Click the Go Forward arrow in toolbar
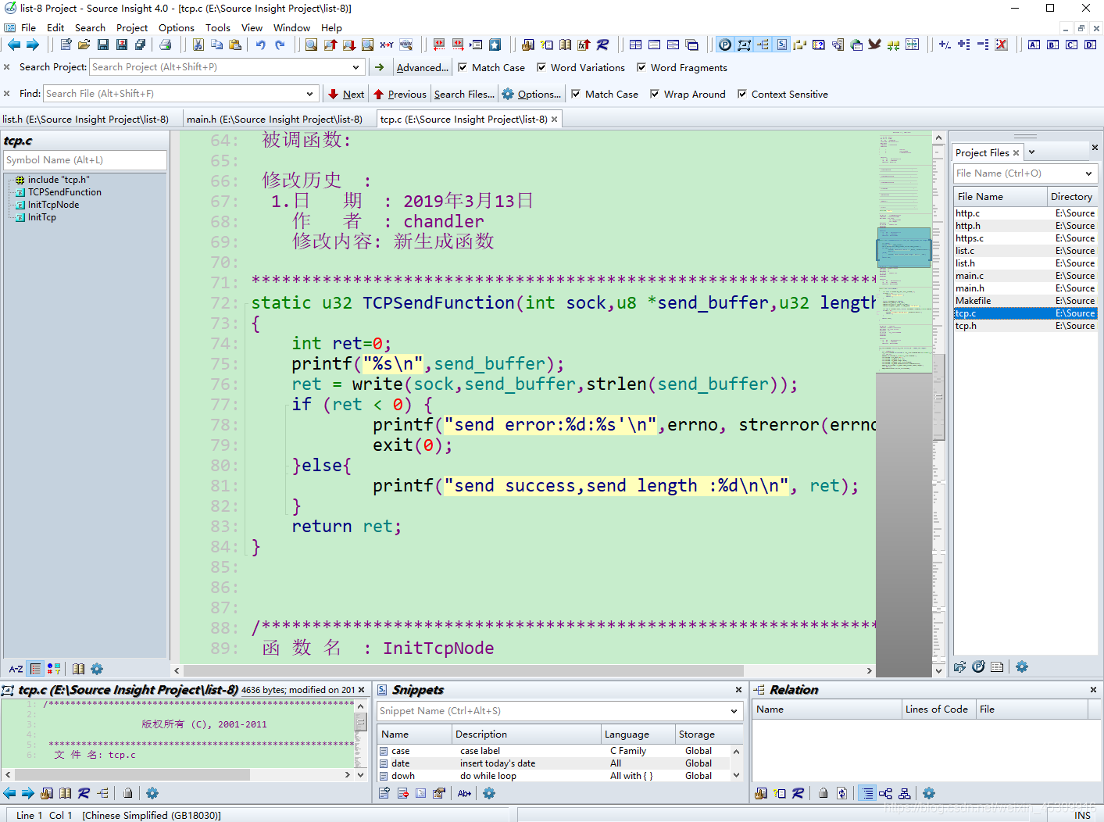This screenshot has height=822, width=1104. [x=32, y=45]
